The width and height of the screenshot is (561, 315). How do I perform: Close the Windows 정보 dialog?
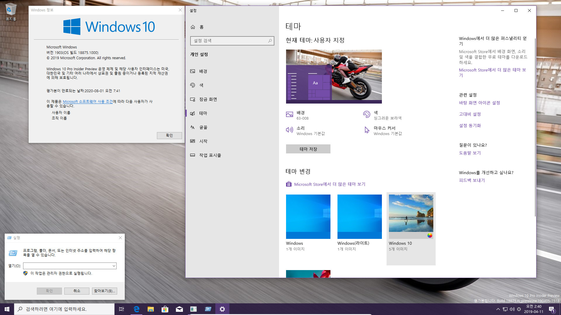point(180,10)
